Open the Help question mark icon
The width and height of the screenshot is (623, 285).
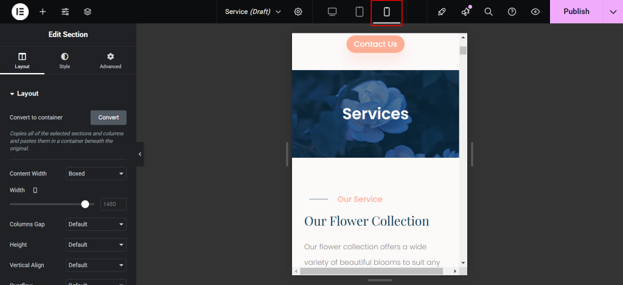coord(512,12)
